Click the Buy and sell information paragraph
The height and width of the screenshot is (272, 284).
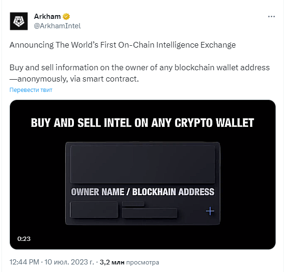coord(139,73)
